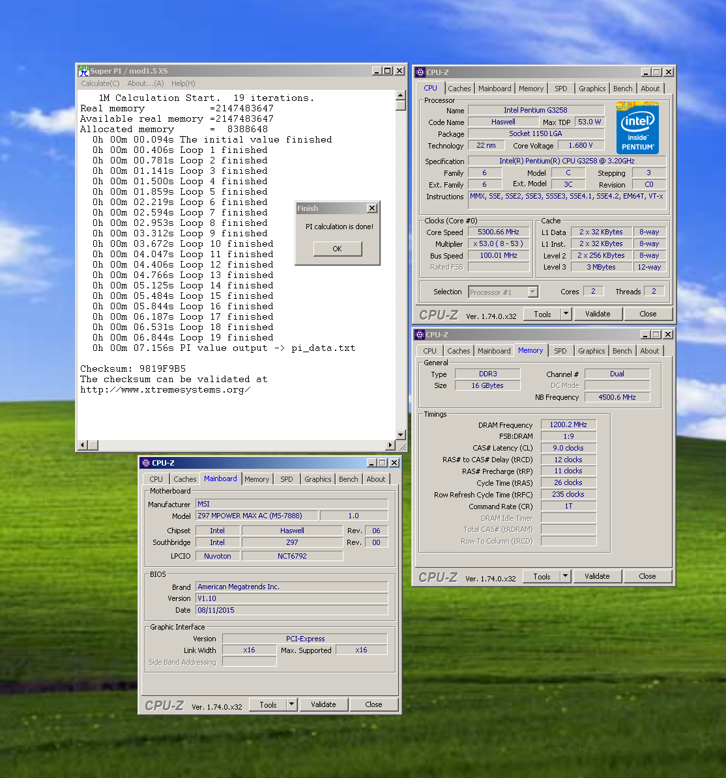Click the CPU-Z icon of the CPU tab window
This screenshot has height=778, width=726.
point(420,72)
